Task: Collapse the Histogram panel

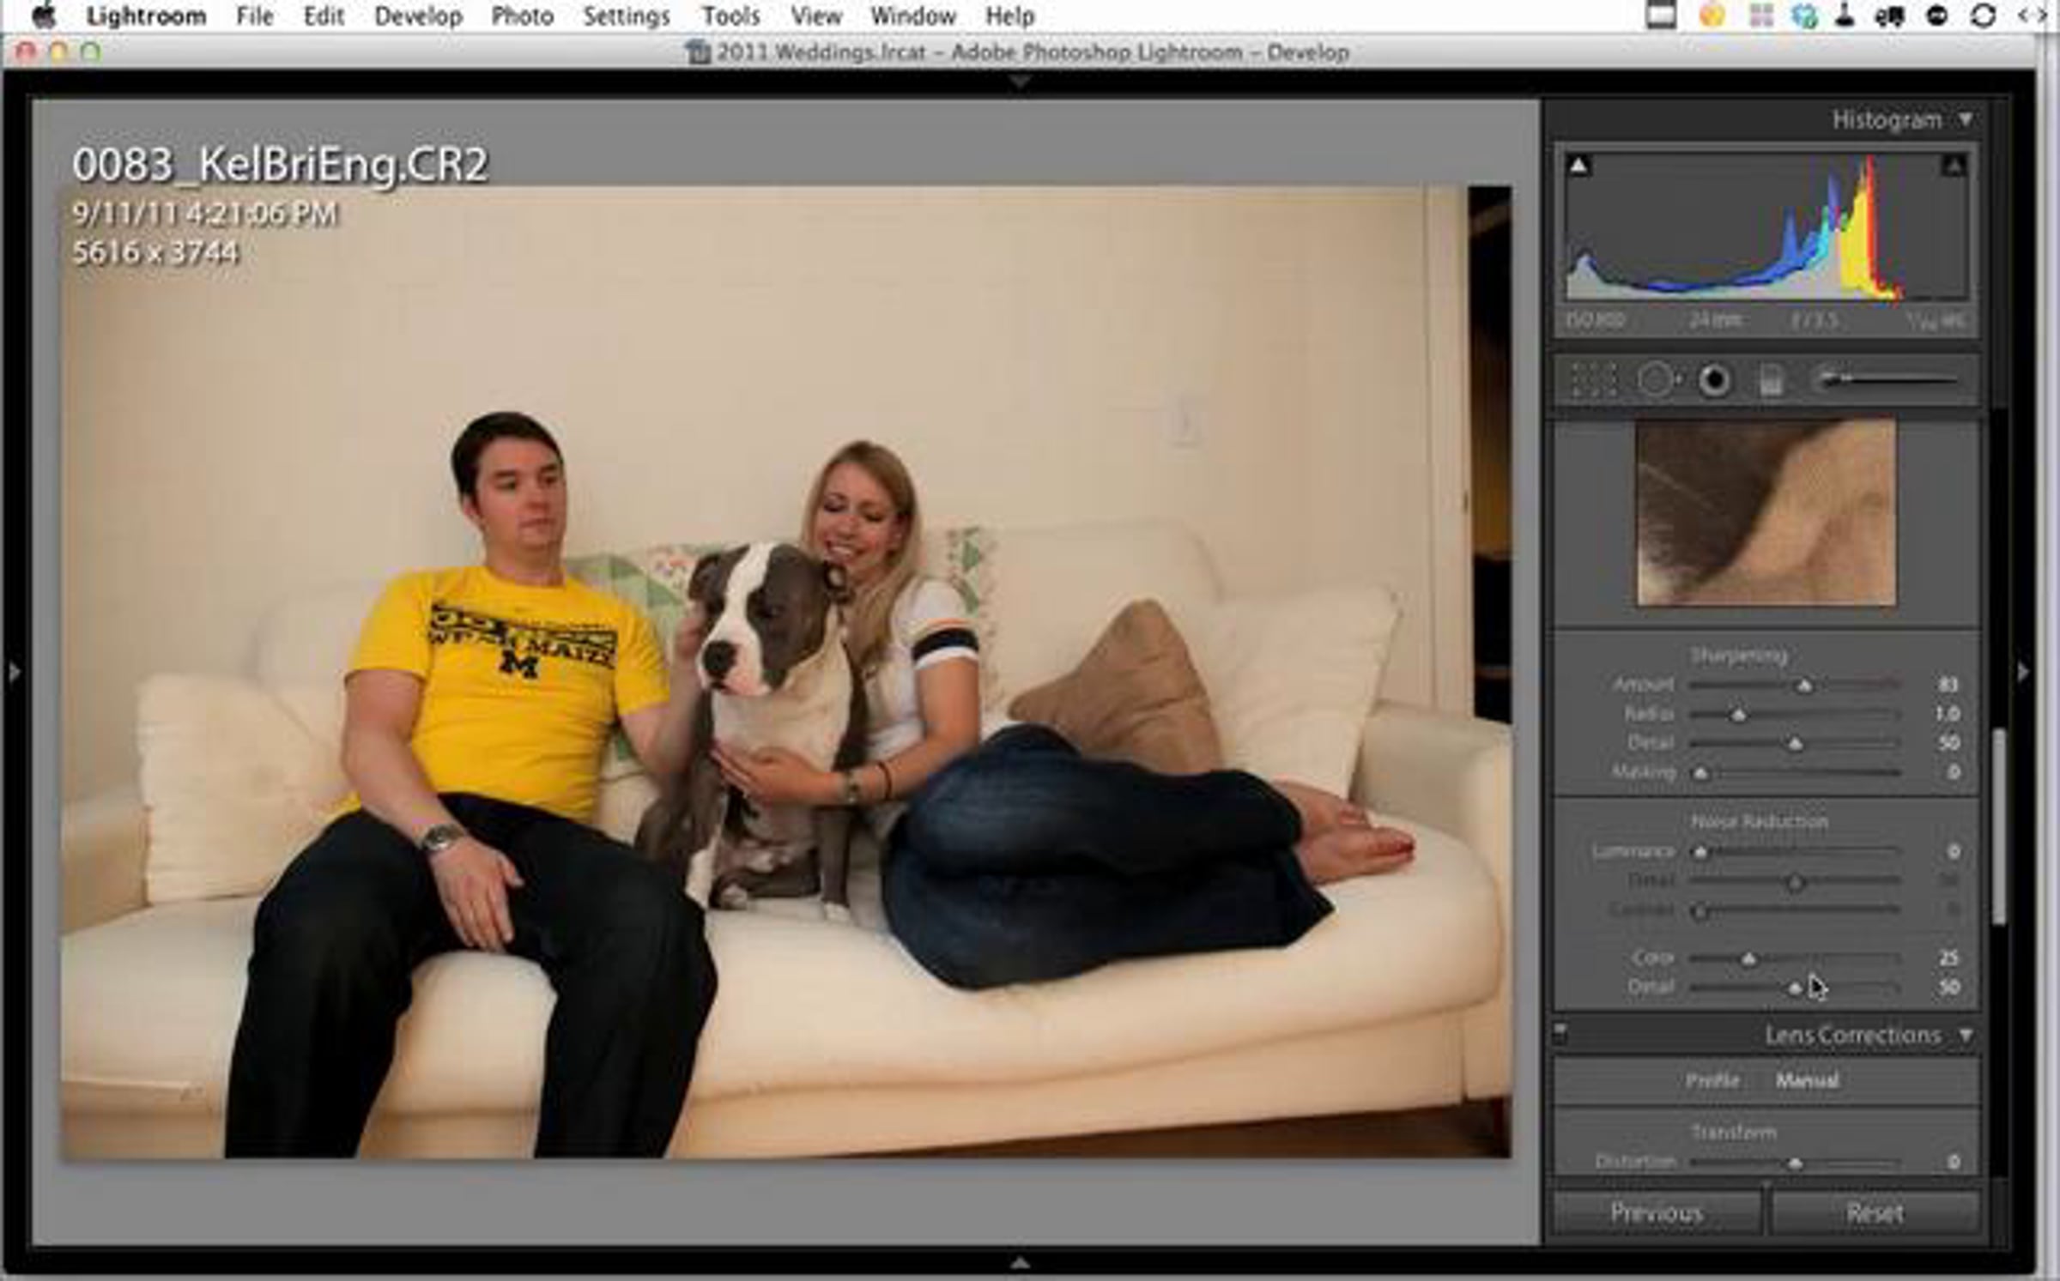Action: (1966, 119)
